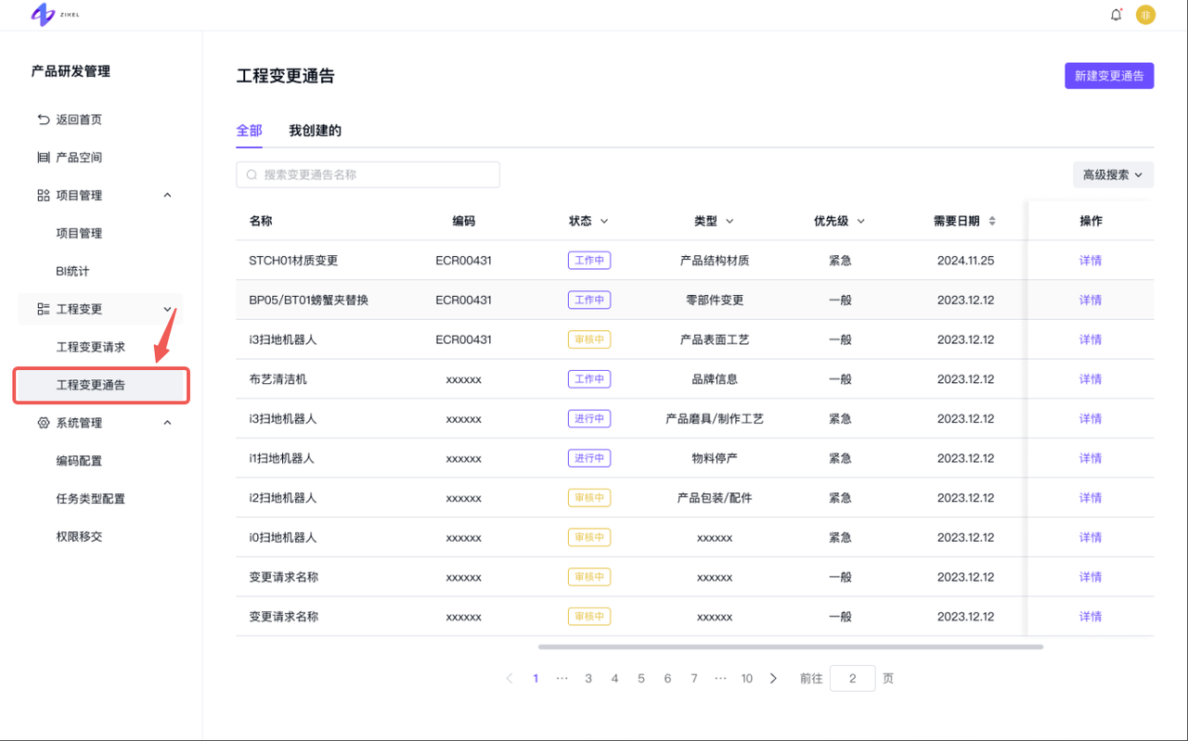Click the ZIXEL logo
This screenshot has height=741, width=1188.
(55, 14)
